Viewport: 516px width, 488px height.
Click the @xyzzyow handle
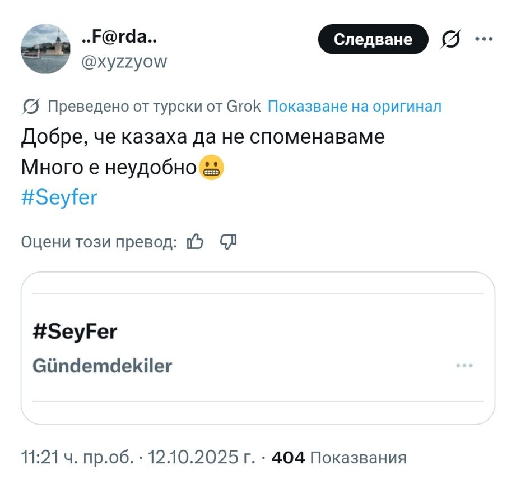[x=124, y=61]
